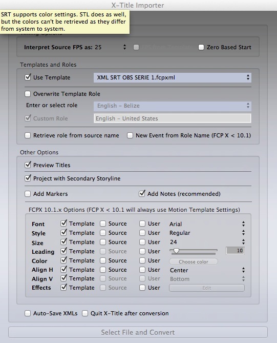277x343 pixels.
Task: Enable New Event from Role Name
Action: pyautogui.click(x=130, y=135)
